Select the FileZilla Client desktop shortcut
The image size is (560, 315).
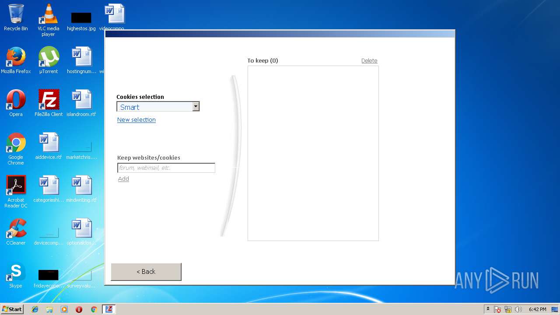point(49,103)
